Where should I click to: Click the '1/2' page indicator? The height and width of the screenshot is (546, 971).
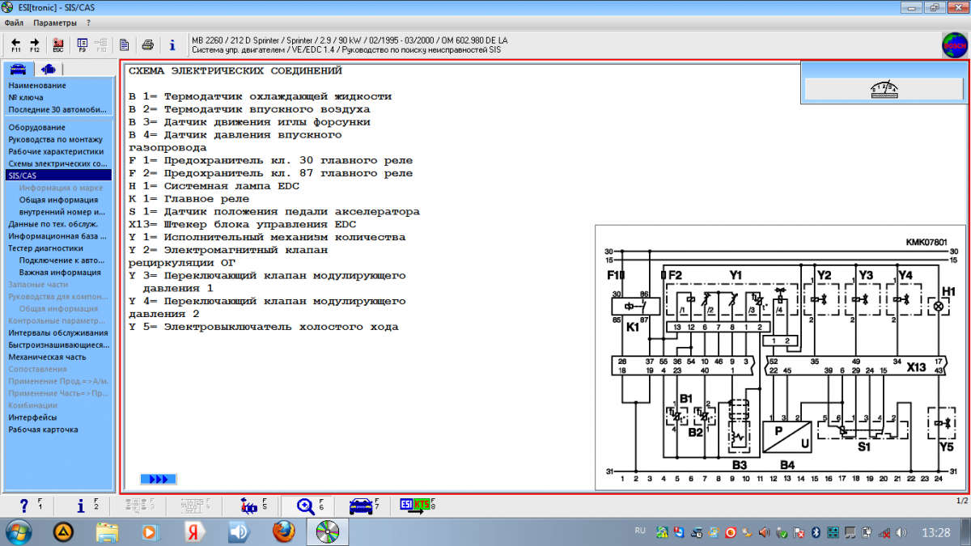960,502
